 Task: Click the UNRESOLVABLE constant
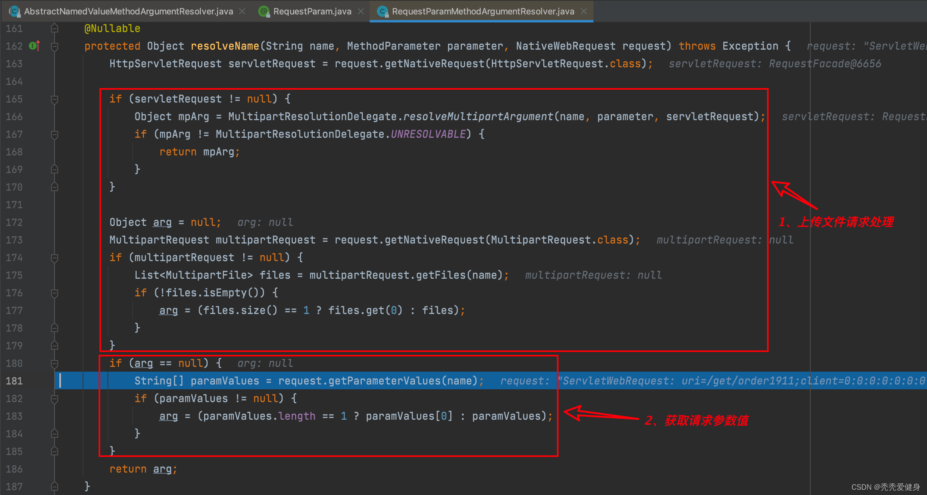point(428,134)
